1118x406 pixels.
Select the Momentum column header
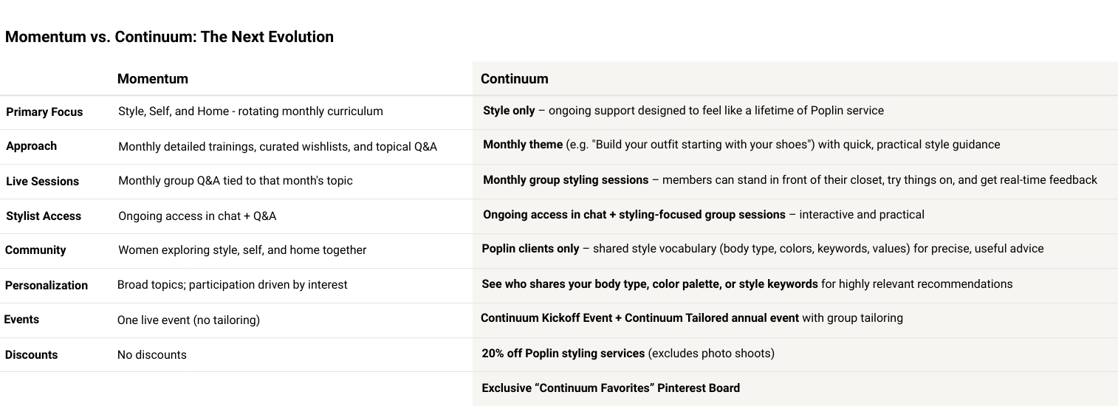pos(153,79)
